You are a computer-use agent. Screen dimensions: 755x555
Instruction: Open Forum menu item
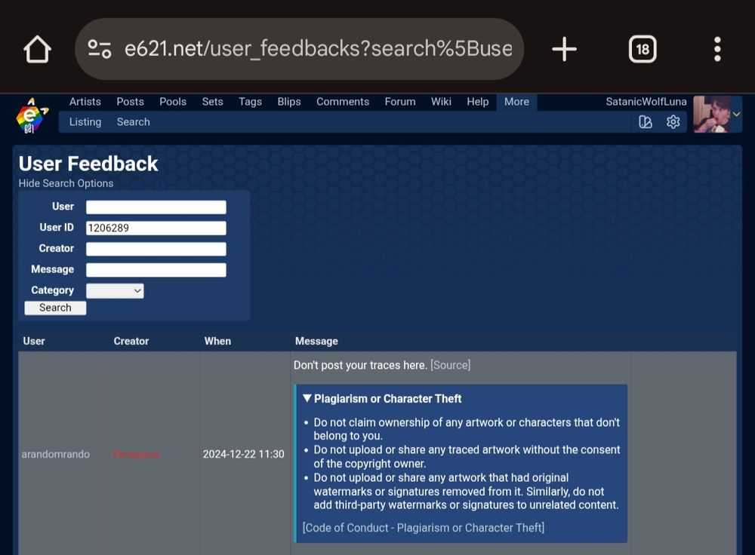tap(400, 102)
